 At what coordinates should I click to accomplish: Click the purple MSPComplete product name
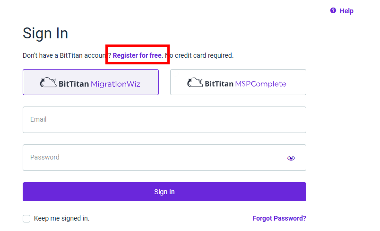coord(260,84)
